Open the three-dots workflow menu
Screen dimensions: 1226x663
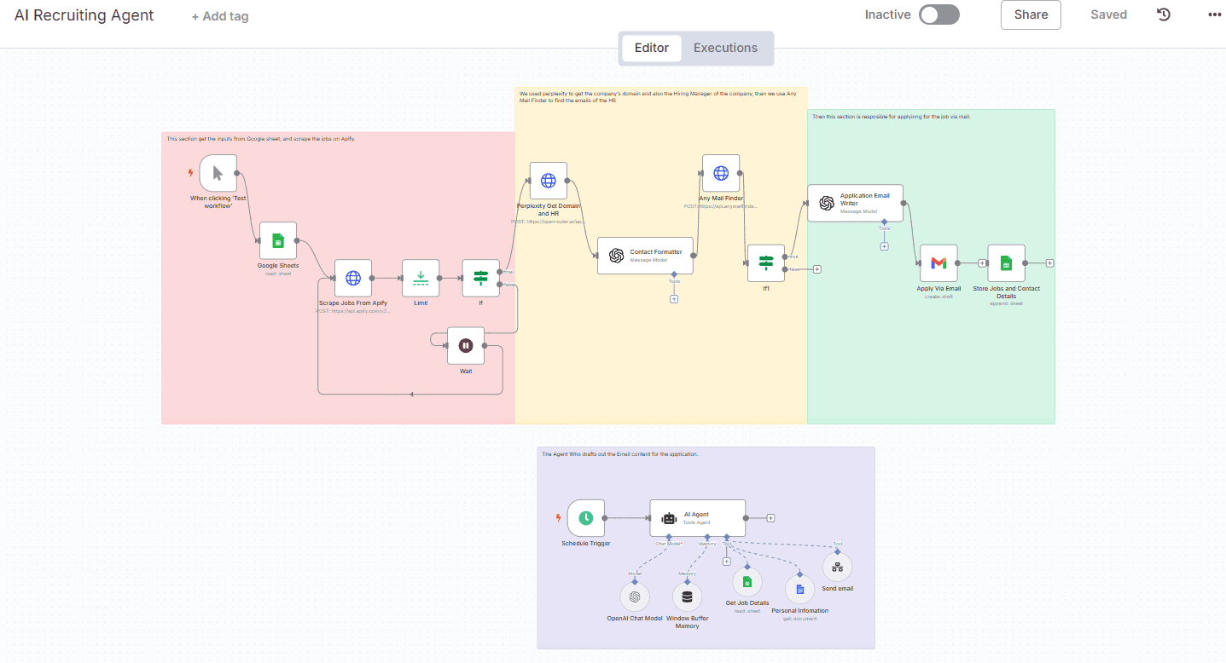[1215, 14]
